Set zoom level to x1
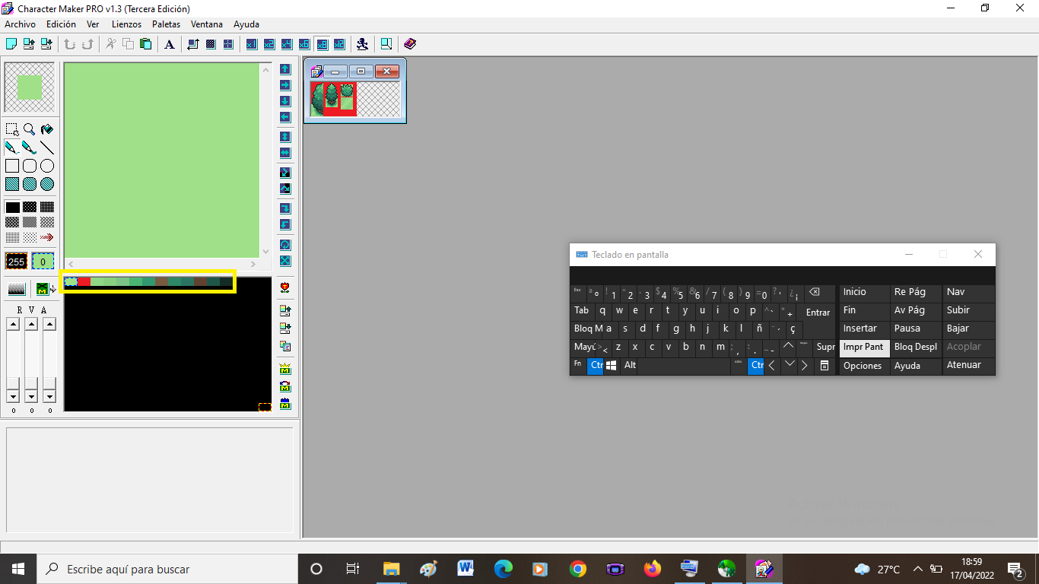 pyautogui.click(x=252, y=44)
